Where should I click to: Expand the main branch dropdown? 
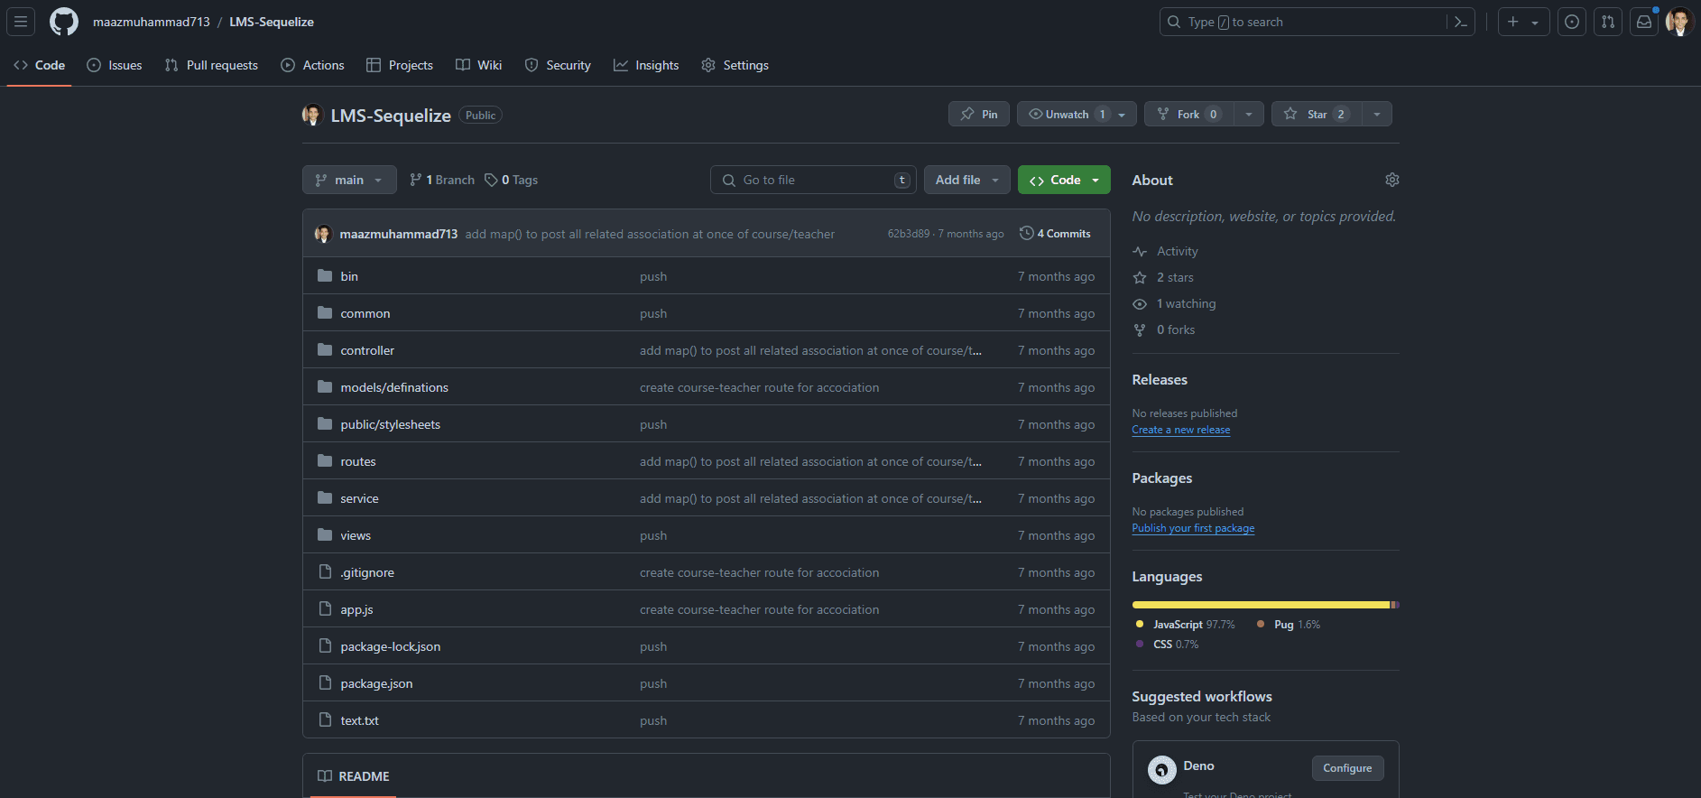pos(349,180)
